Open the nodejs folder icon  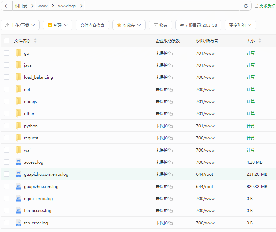tap(18, 101)
